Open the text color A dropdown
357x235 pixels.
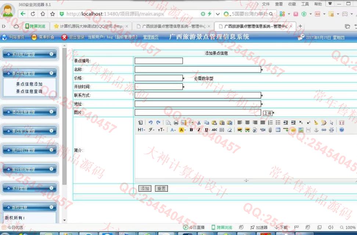click(173, 130)
